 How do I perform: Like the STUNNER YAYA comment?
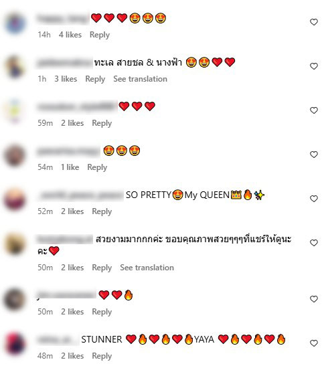click(314, 343)
